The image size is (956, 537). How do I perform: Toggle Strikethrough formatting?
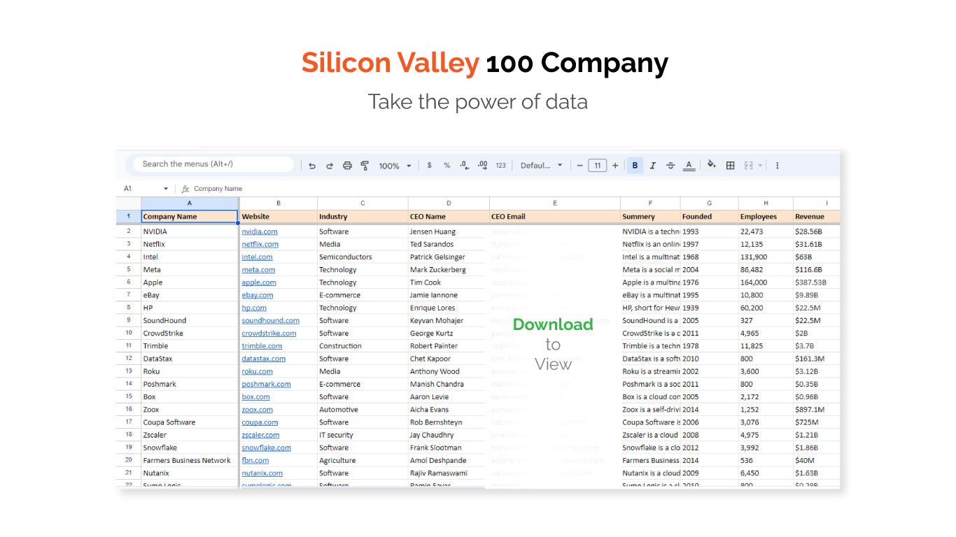[x=670, y=166]
